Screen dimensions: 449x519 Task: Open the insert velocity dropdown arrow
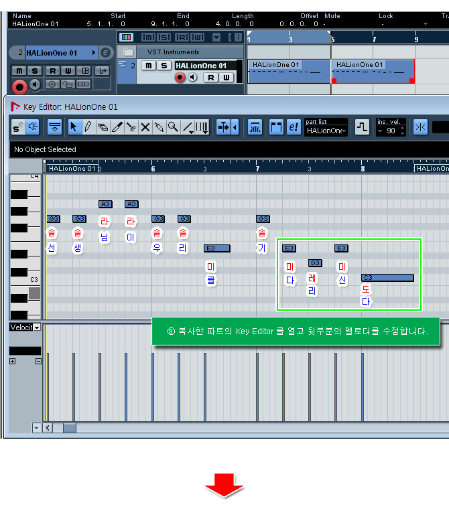click(380, 131)
